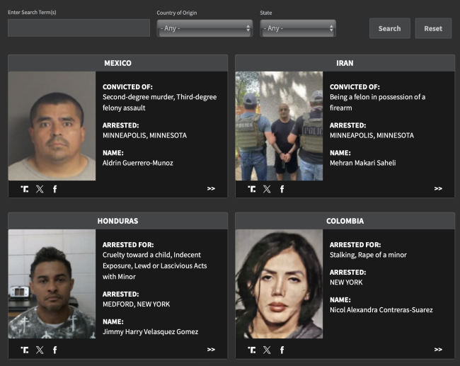The width and height of the screenshot is (460, 366).
Task: Click the felon in possession conviction text
Action: coord(378,103)
